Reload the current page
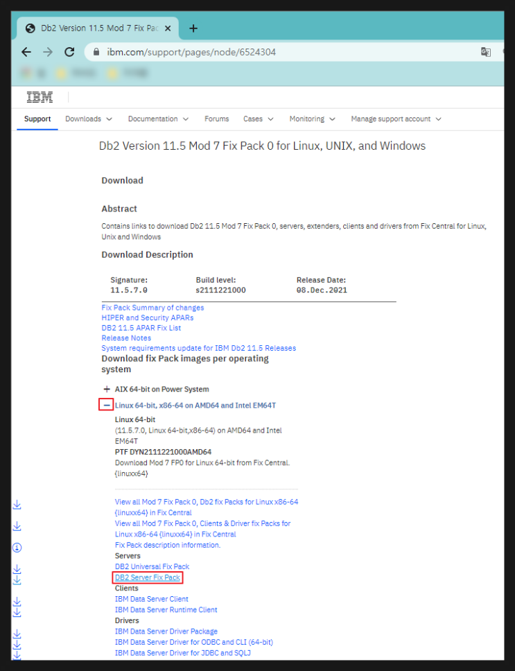Image resolution: width=515 pixels, height=671 pixels. 69,52
